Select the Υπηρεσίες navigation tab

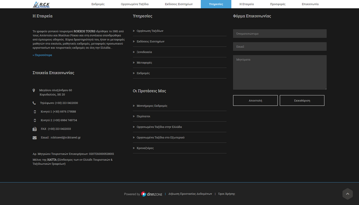pos(216,4)
